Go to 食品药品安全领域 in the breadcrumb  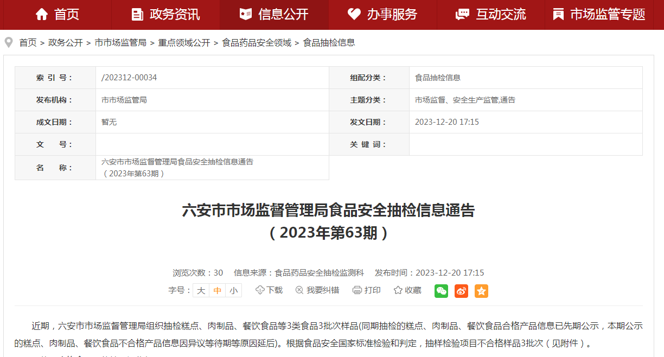click(x=257, y=42)
